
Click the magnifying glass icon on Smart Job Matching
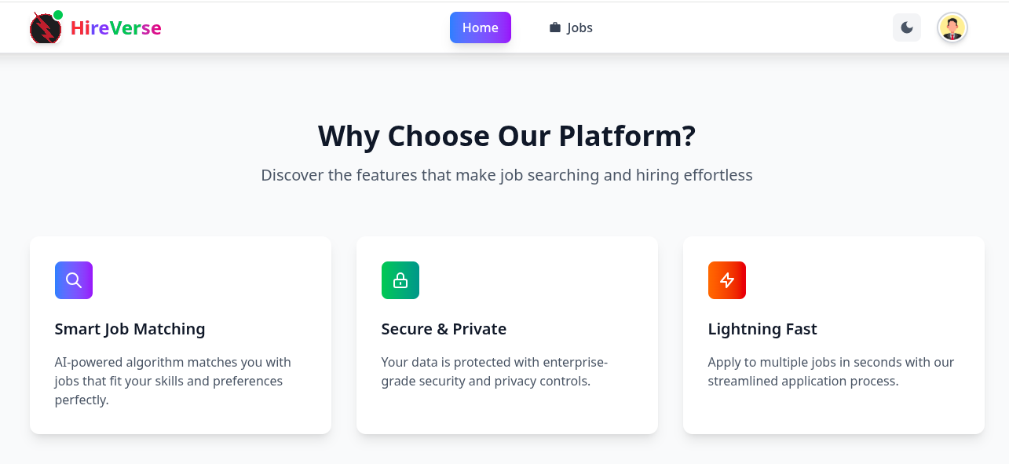[73, 279]
